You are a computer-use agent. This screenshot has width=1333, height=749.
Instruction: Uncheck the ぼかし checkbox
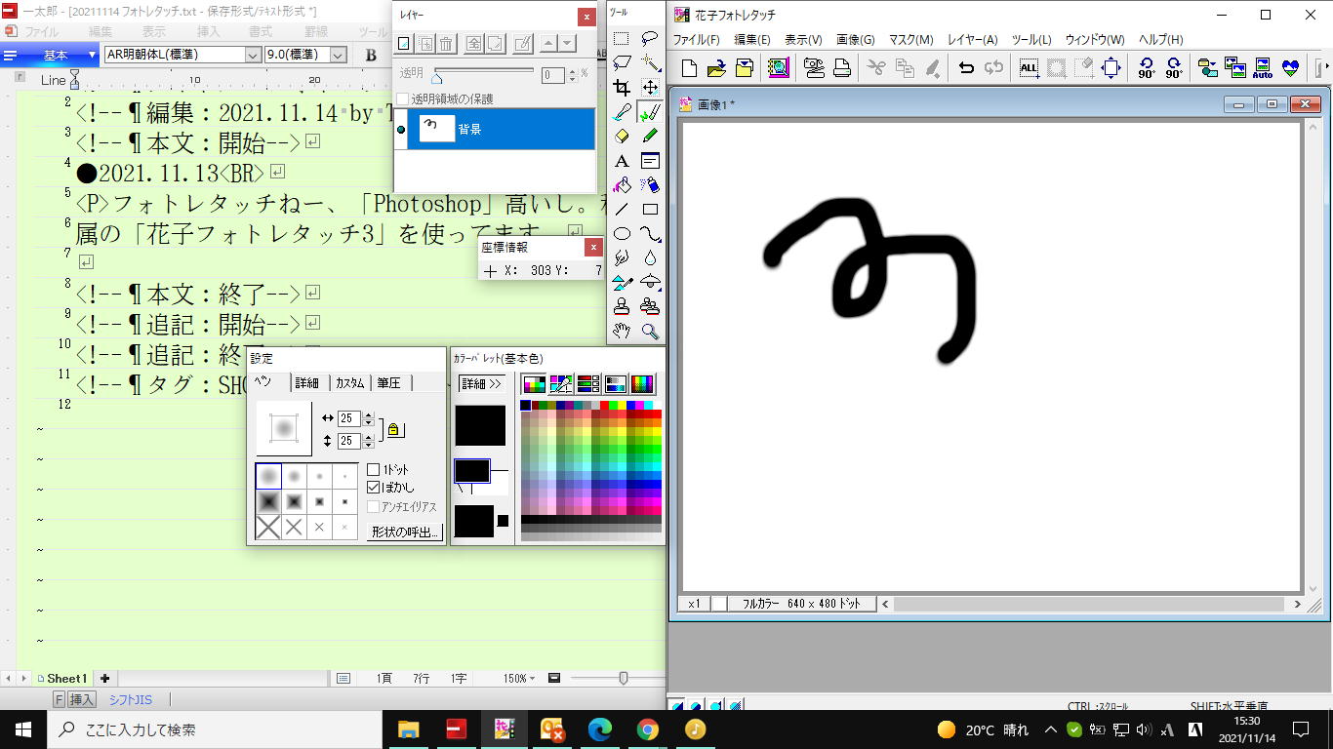click(373, 487)
